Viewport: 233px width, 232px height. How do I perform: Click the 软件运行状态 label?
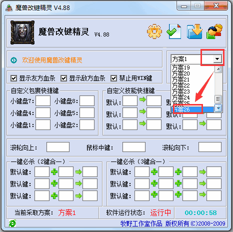[x=126, y=213]
